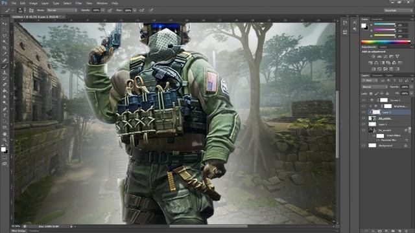Switch to the Paths tab
Viewport: 415px width, 233px height.
389,76
